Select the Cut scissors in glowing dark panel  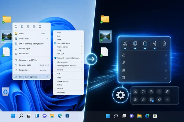coord(125,44)
